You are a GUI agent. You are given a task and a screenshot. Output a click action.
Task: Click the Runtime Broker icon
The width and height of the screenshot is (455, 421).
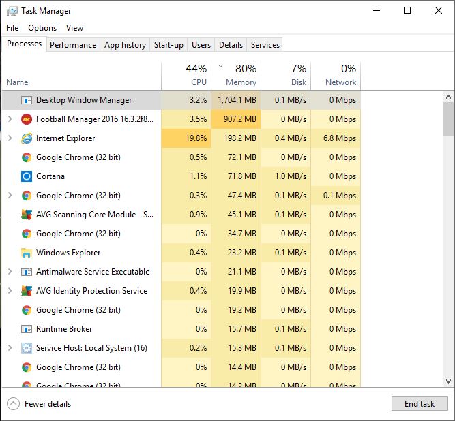27,329
